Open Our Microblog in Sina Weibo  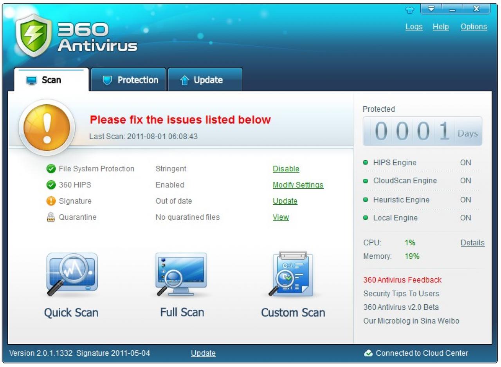(411, 321)
